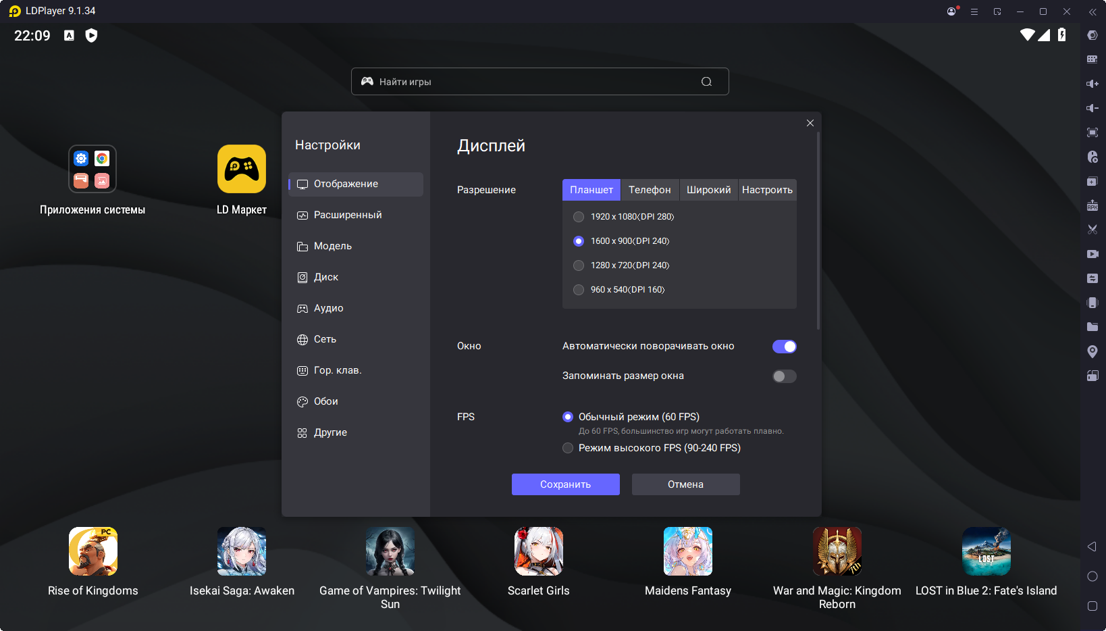This screenshot has height=631, width=1106.
Task: Click the Найти игры search field
Action: point(533,82)
